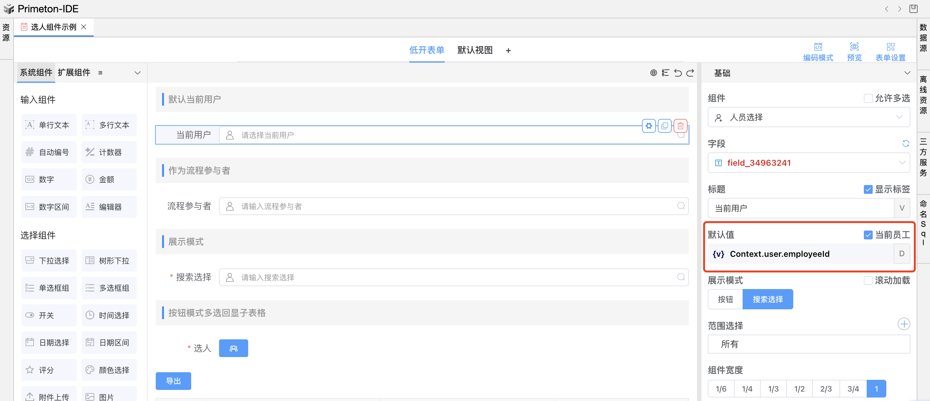Delete the 当前用户 field with trash icon

pyautogui.click(x=680, y=126)
